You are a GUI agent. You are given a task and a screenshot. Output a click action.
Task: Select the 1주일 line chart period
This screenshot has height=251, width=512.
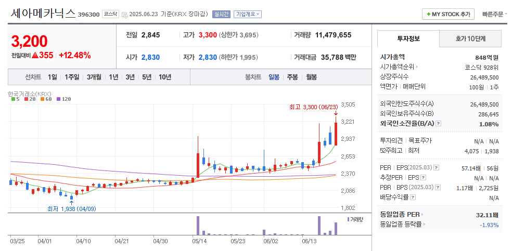tap(72, 77)
